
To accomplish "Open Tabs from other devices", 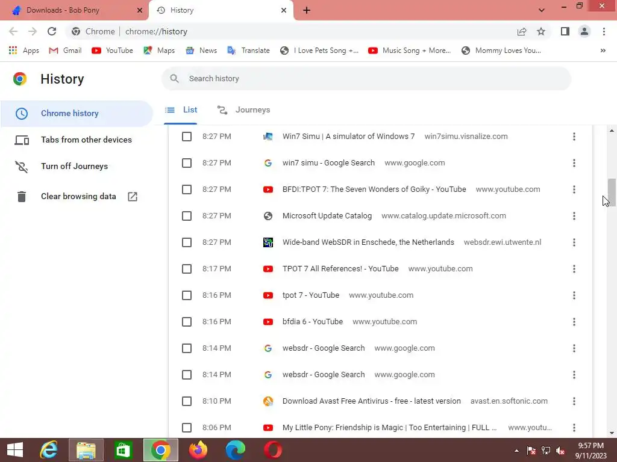I will pos(77,140).
